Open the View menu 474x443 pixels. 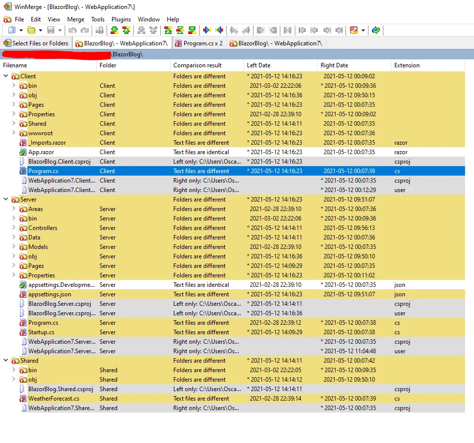[x=54, y=19]
